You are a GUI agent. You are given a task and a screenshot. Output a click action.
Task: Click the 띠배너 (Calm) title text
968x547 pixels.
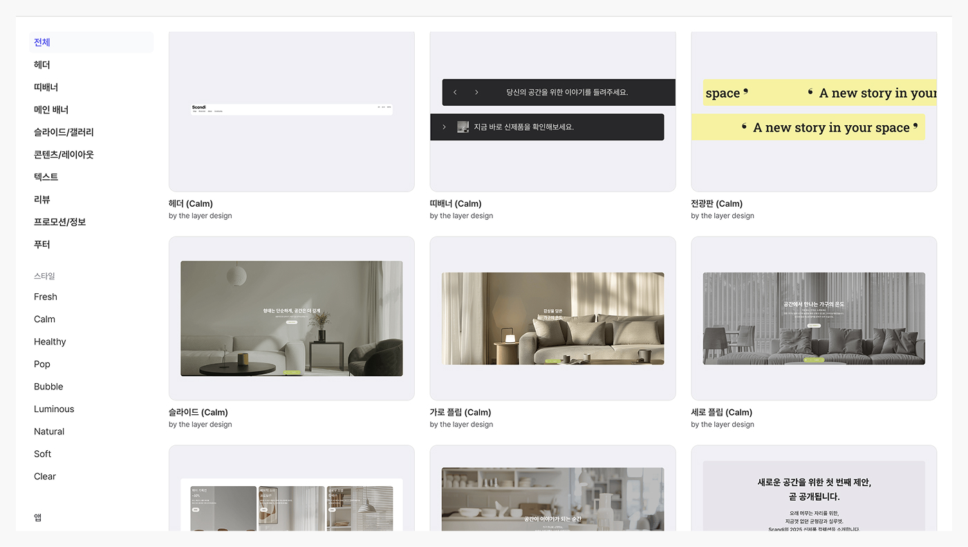[x=456, y=204]
